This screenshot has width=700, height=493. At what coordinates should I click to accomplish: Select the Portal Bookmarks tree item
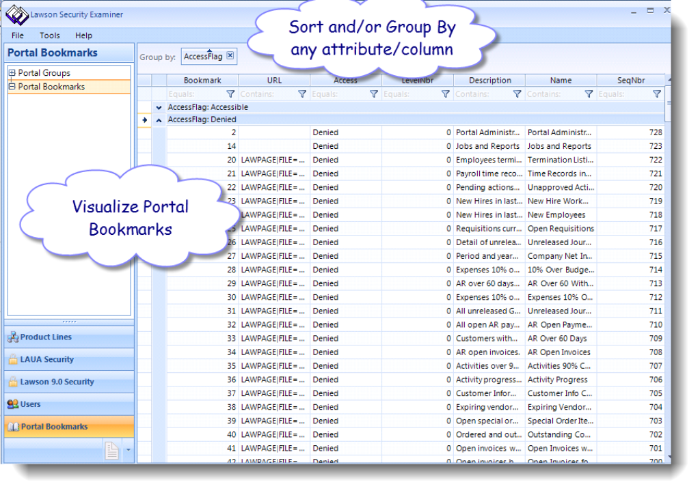point(51,87)
